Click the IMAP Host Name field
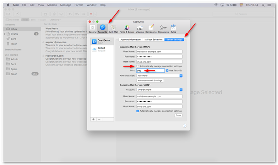 point(159,62)
